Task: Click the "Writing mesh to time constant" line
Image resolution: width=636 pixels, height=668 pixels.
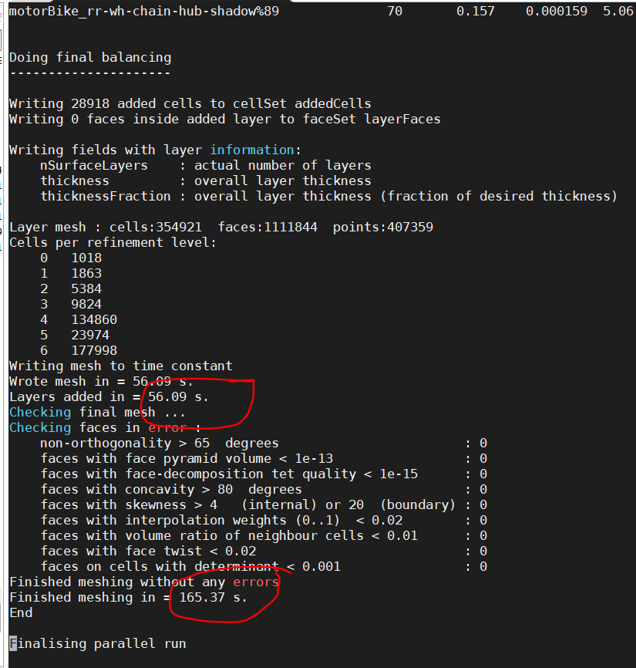Action: (x=120, y=366)
